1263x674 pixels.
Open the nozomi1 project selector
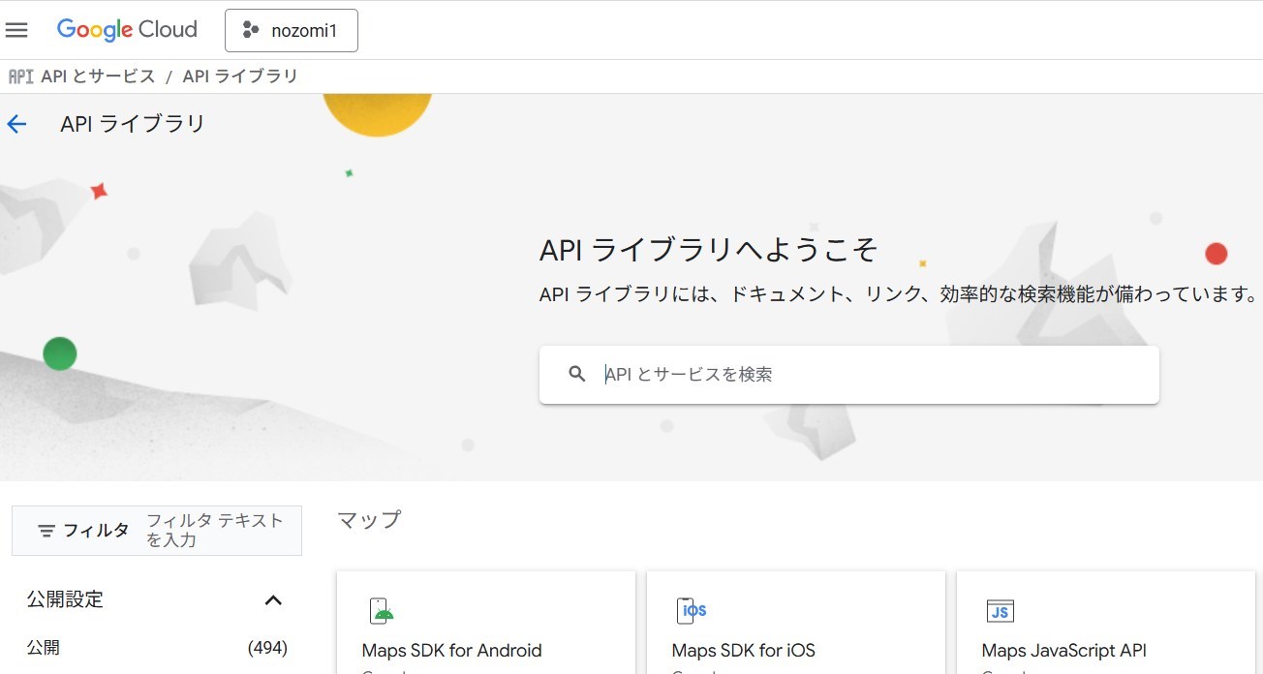292,30
